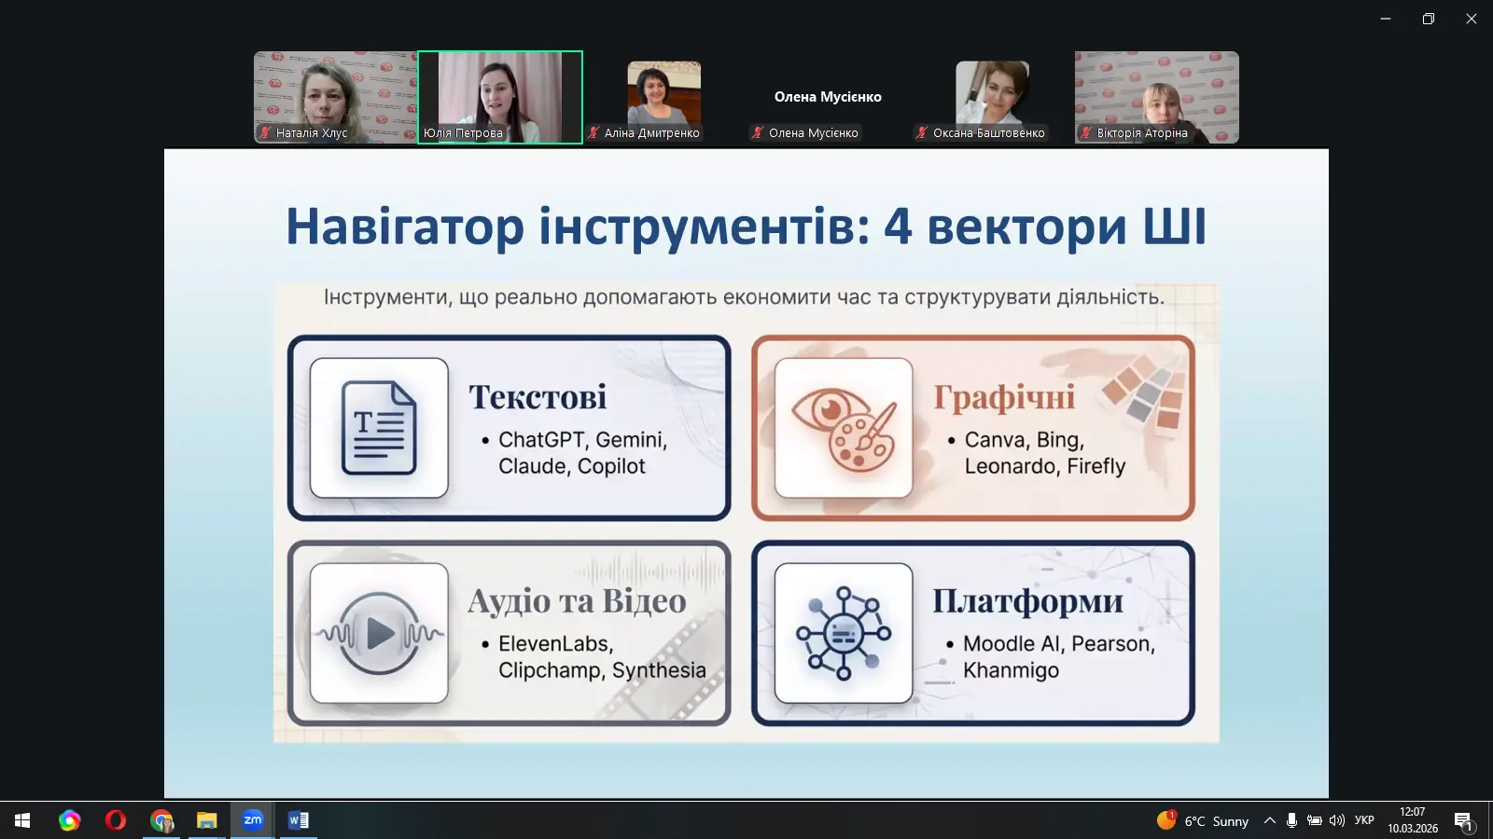
Task: Select Юлія Петрова active speaker video
Action: click(x=500, y=97)
